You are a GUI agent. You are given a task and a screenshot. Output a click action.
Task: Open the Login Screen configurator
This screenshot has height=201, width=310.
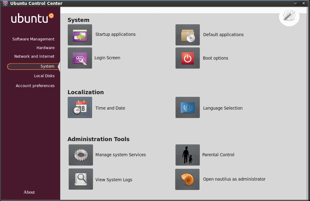tap(80, 58)
